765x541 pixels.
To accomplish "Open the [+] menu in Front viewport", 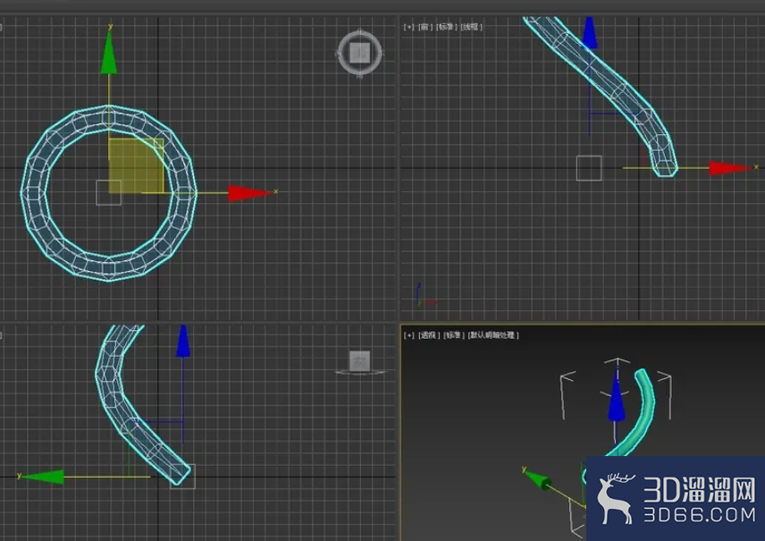I will pyautogui.click(x=408, y=27).
